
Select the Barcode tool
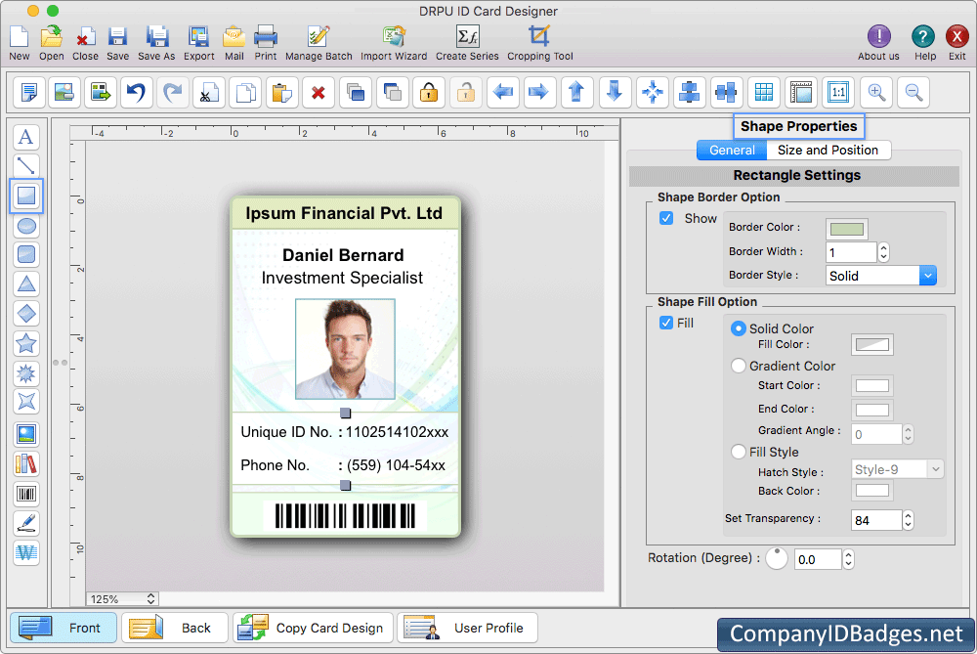26,495
